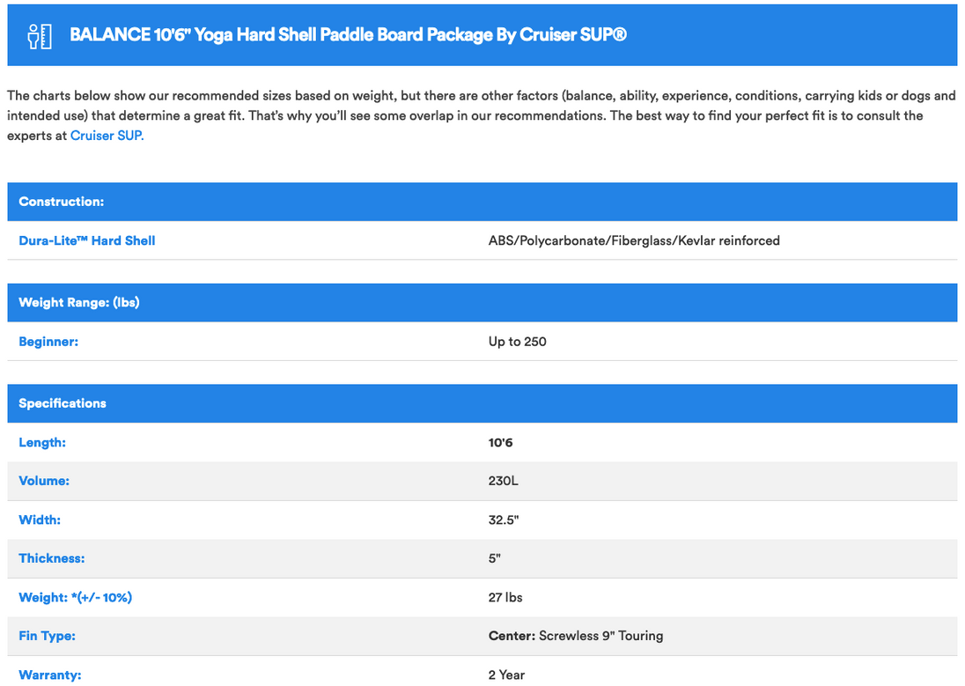Click the Thickness label
Screen dimensions: 965x686
point(52,558)
